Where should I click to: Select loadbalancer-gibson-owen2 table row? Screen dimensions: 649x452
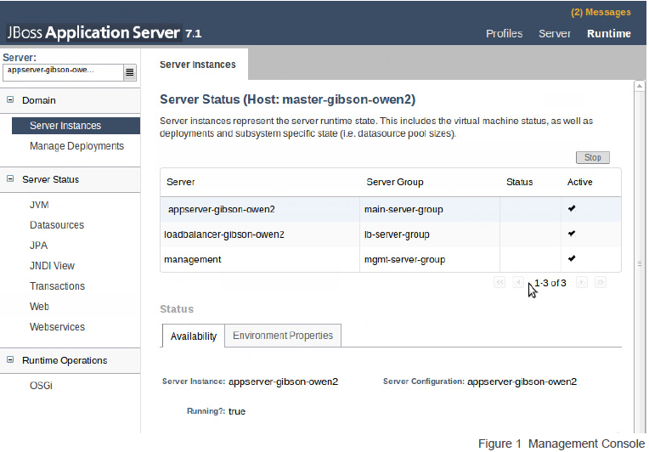tap(390, 234)
